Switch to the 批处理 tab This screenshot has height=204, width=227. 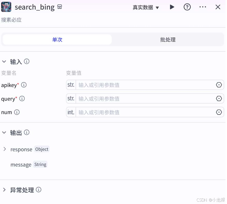(x=168, y=39)
